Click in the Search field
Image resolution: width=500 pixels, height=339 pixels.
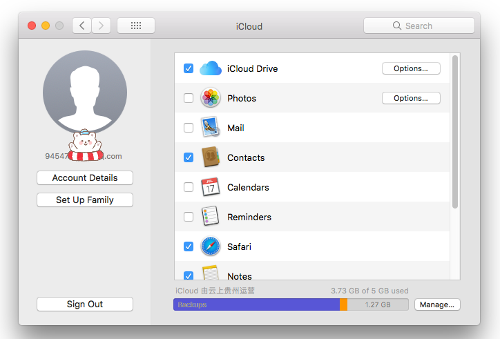point(419,26)
